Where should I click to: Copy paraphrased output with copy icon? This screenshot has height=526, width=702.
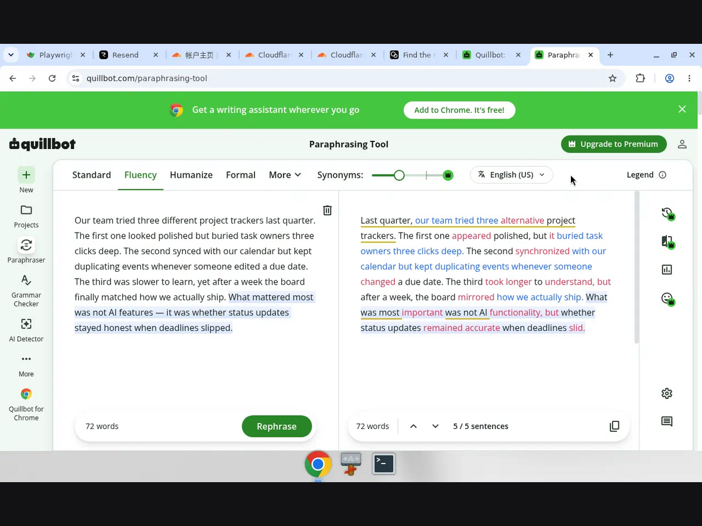click(614, 426)
